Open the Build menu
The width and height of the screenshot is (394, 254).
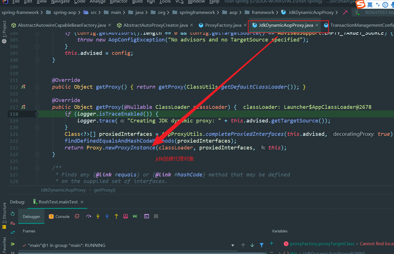pyautogui.click(x=137, y=1)
